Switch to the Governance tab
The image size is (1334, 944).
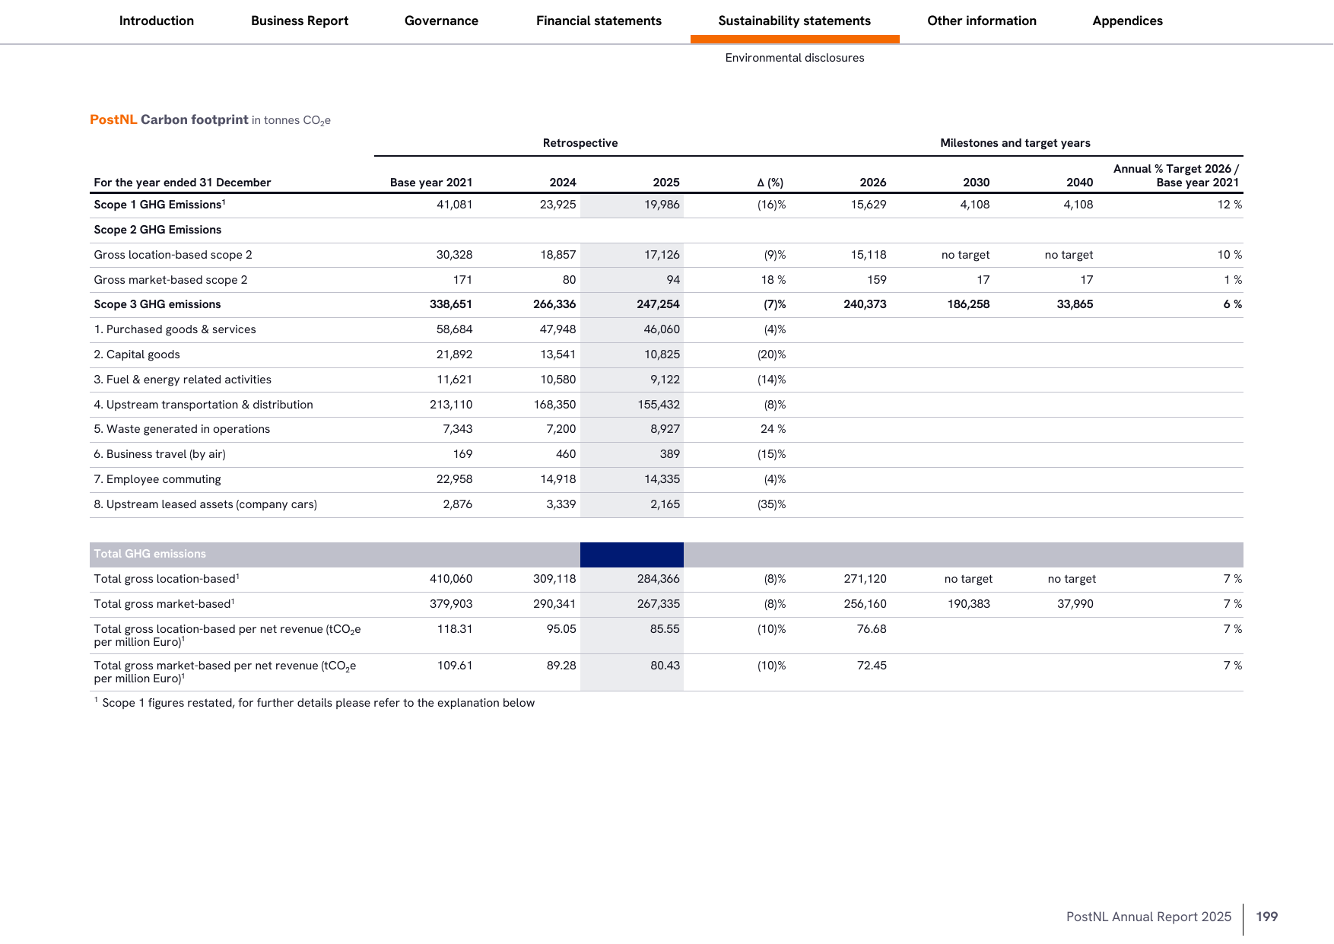pos(441,21)
